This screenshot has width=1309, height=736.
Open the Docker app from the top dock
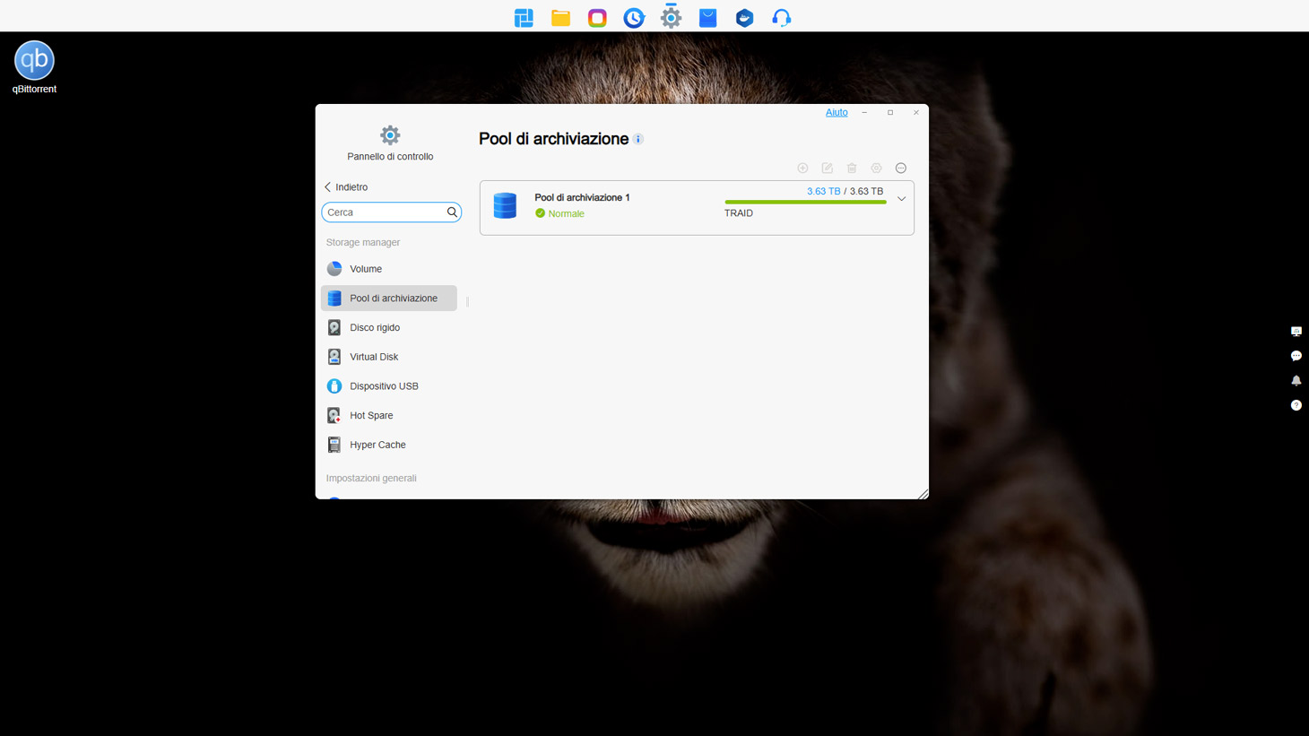point(744,18)
